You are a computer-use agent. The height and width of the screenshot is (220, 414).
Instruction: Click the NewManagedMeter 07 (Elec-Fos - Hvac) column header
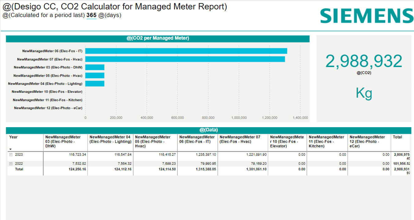coord(240,139)
